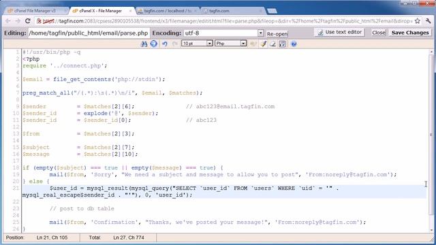Click the eraser reset highlight icon

point(272,44)
